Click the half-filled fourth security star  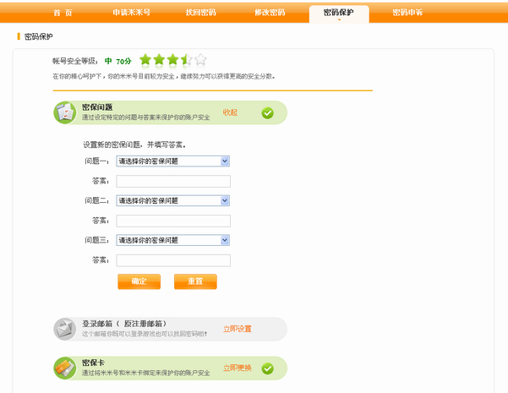click(186, 60)
